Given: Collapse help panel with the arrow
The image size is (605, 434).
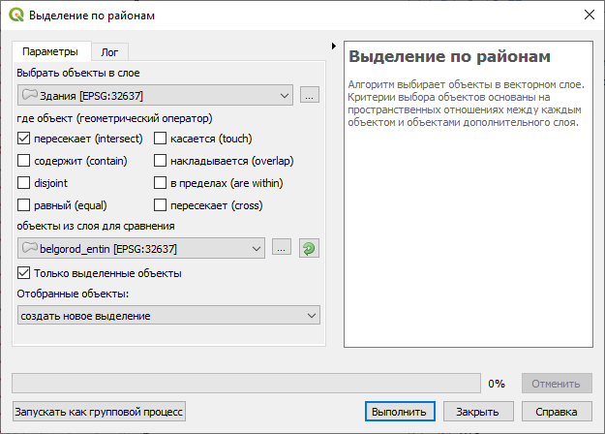Looking at the screenshot, I should (334, 46).
